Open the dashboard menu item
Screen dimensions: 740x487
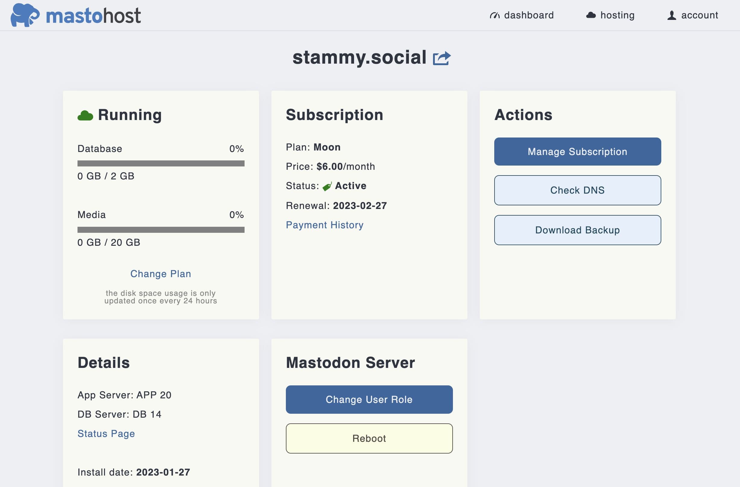[521, 15]
